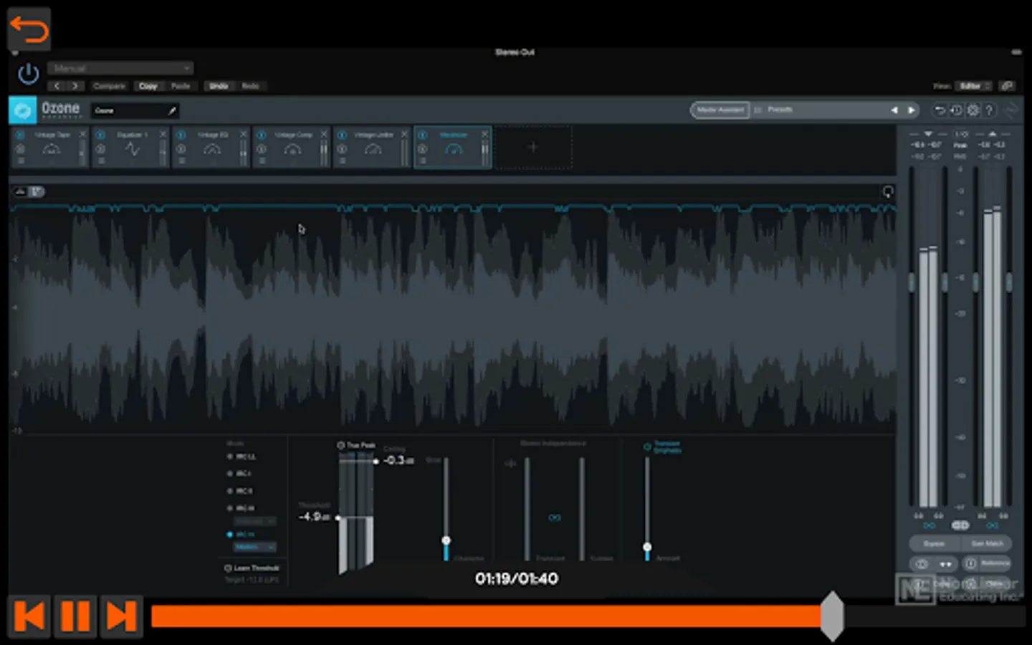The image size is (1032, 645).
Task: Click the Ozone logo icon
Action: coord(23,110)
